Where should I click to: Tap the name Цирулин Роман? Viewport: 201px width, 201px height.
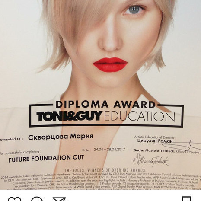pyautogui.click(x=155, y=141)
